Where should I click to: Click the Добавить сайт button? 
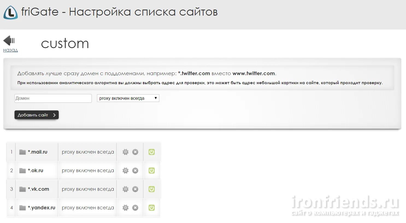[x=36, y=115]
